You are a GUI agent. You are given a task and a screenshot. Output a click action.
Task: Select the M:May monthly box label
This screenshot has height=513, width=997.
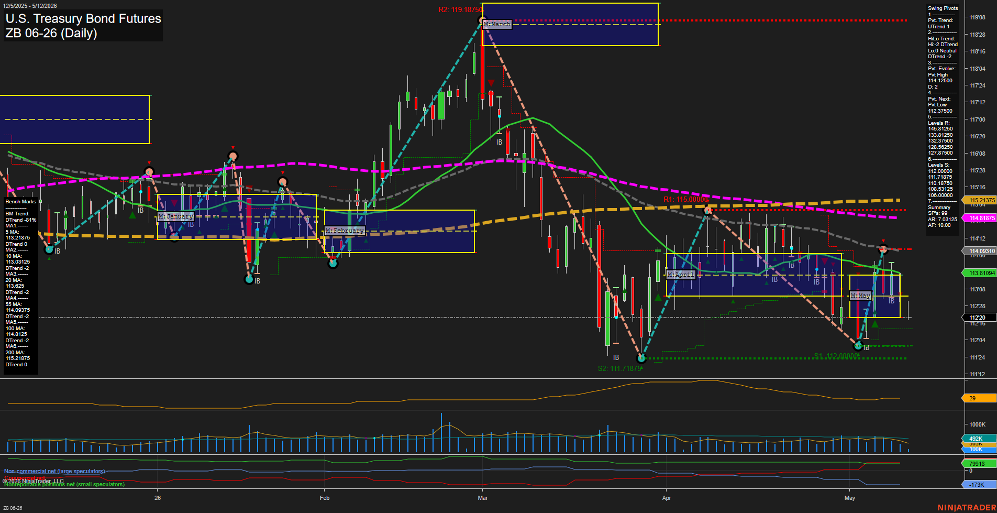[860, 296]
